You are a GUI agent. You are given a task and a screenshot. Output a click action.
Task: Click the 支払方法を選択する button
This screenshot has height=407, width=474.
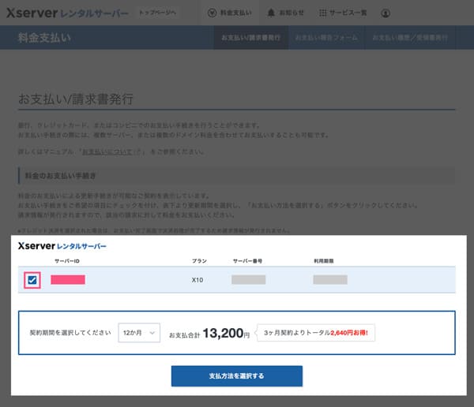tap(236, 375)
